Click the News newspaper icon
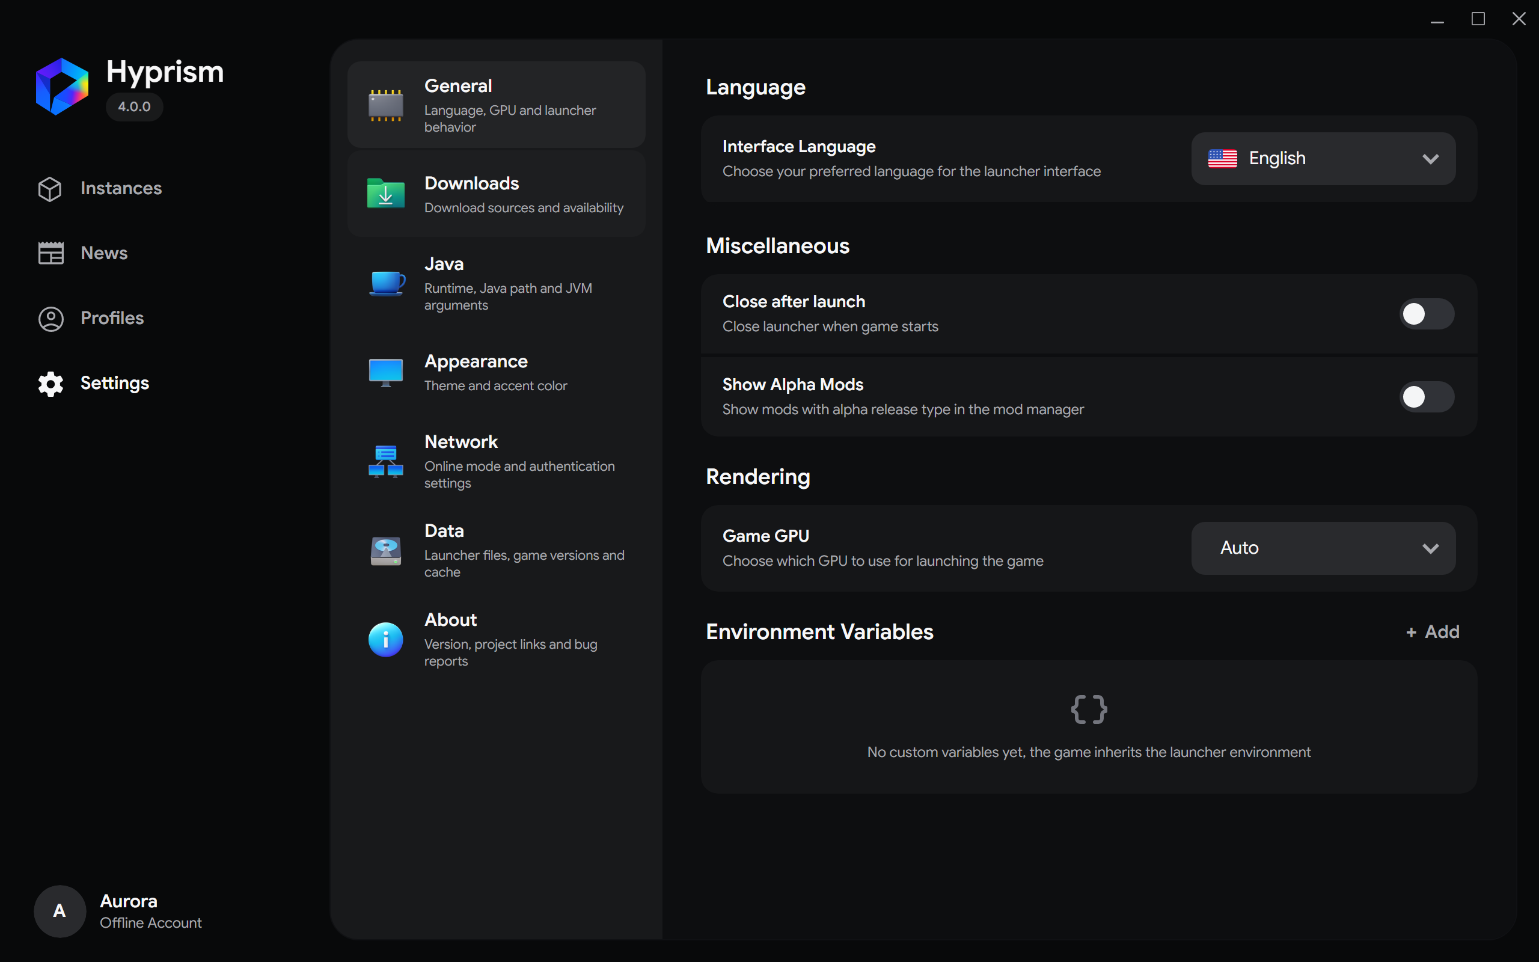 point(51,253)
